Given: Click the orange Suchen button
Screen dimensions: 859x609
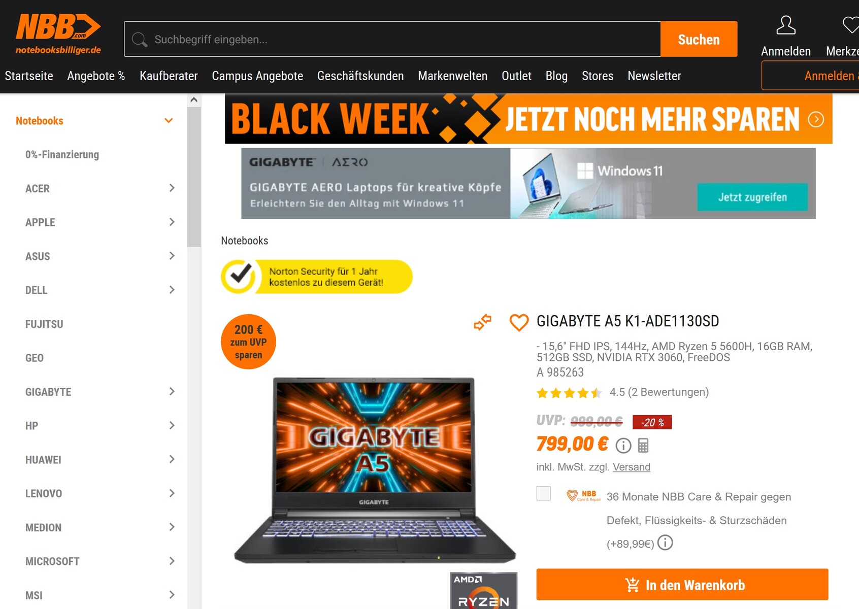Looking at the screenshot, I should [x=699, y=39].
